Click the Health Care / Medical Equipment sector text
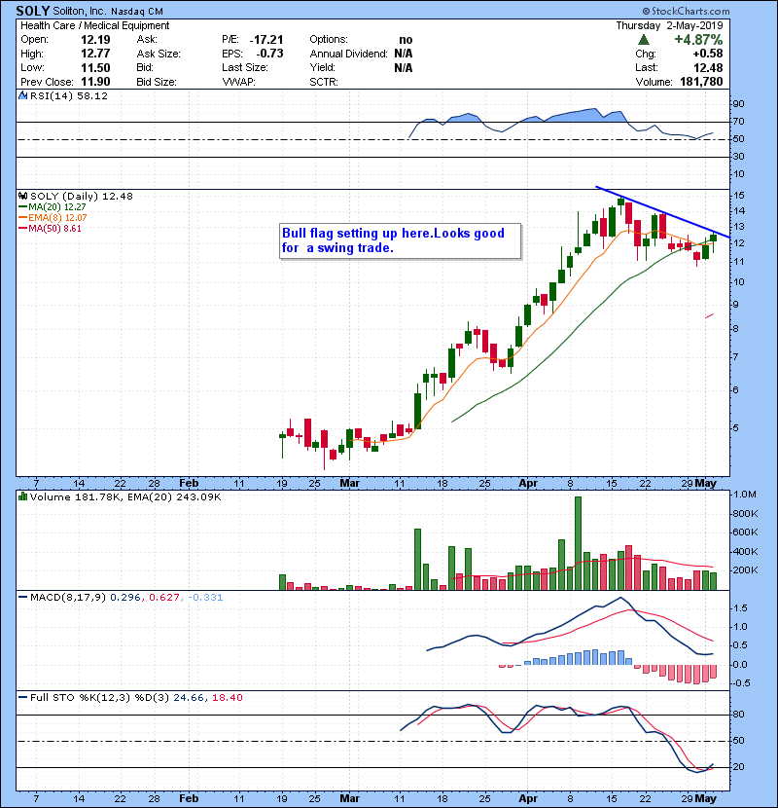This screenshot has width=778, height=808. (94, 25)
